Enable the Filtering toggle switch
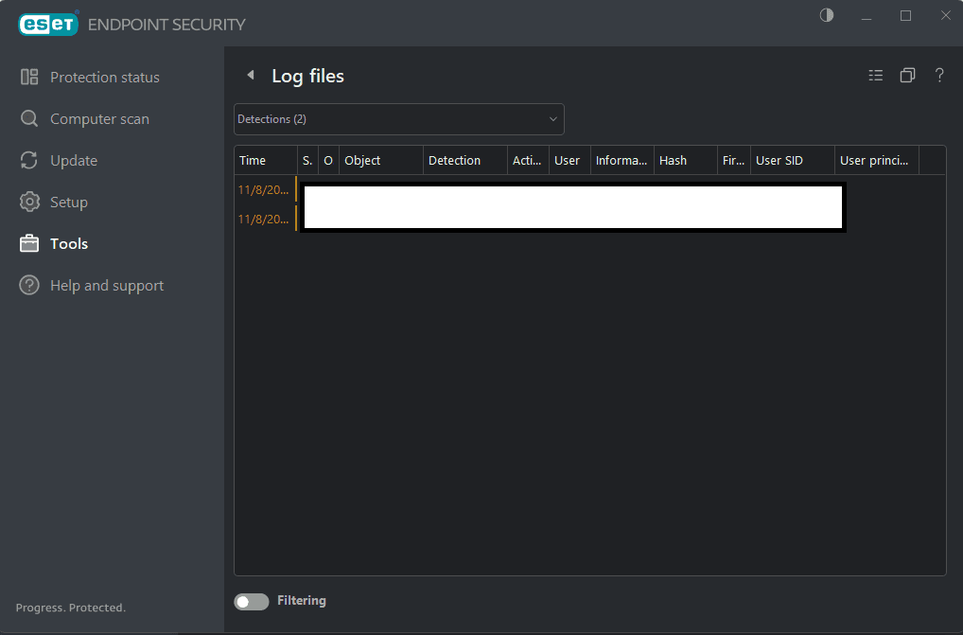 coord(252,601)
